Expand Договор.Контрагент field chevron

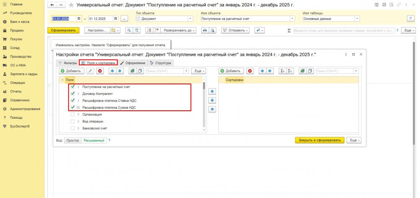[x=79, y=94]
